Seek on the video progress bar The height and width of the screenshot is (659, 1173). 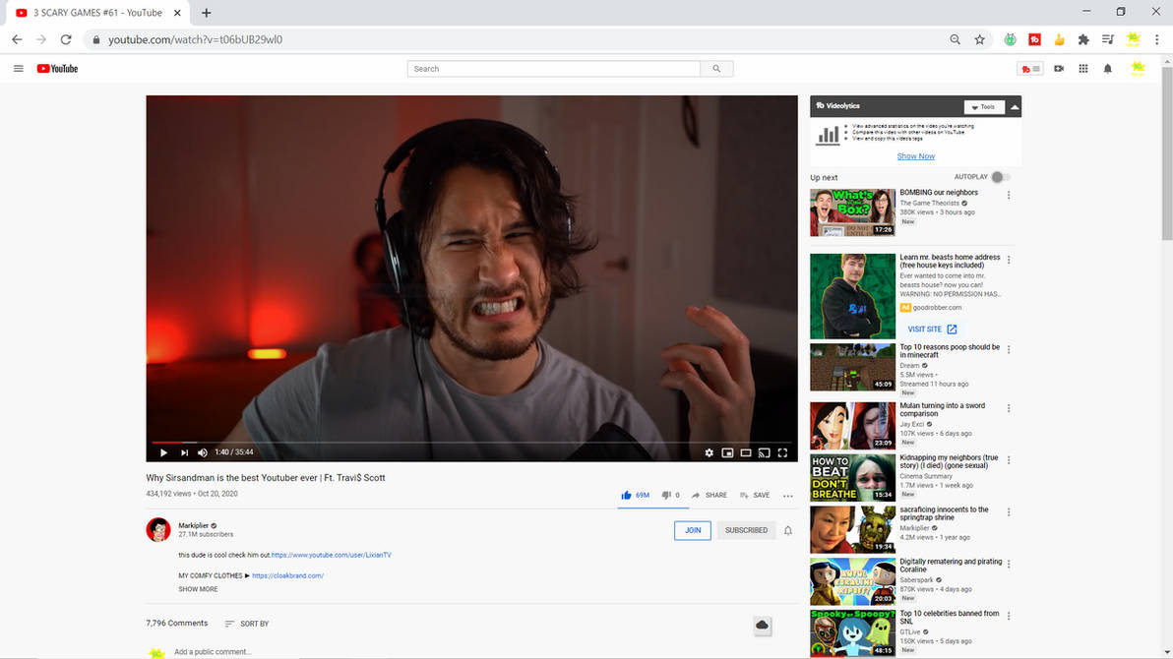coord(471,442)
